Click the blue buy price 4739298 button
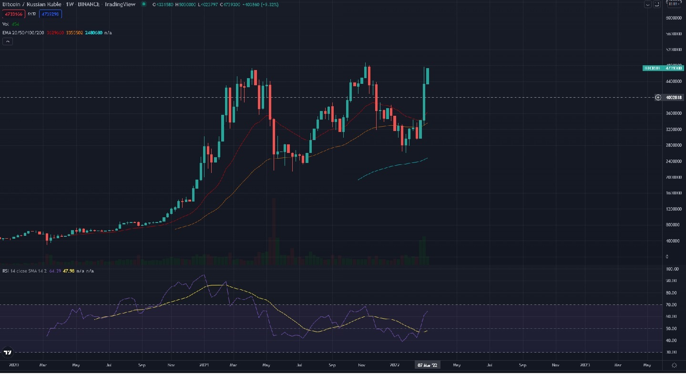The width and height of the screenshot is (686, 374). [x=51, y=14]
